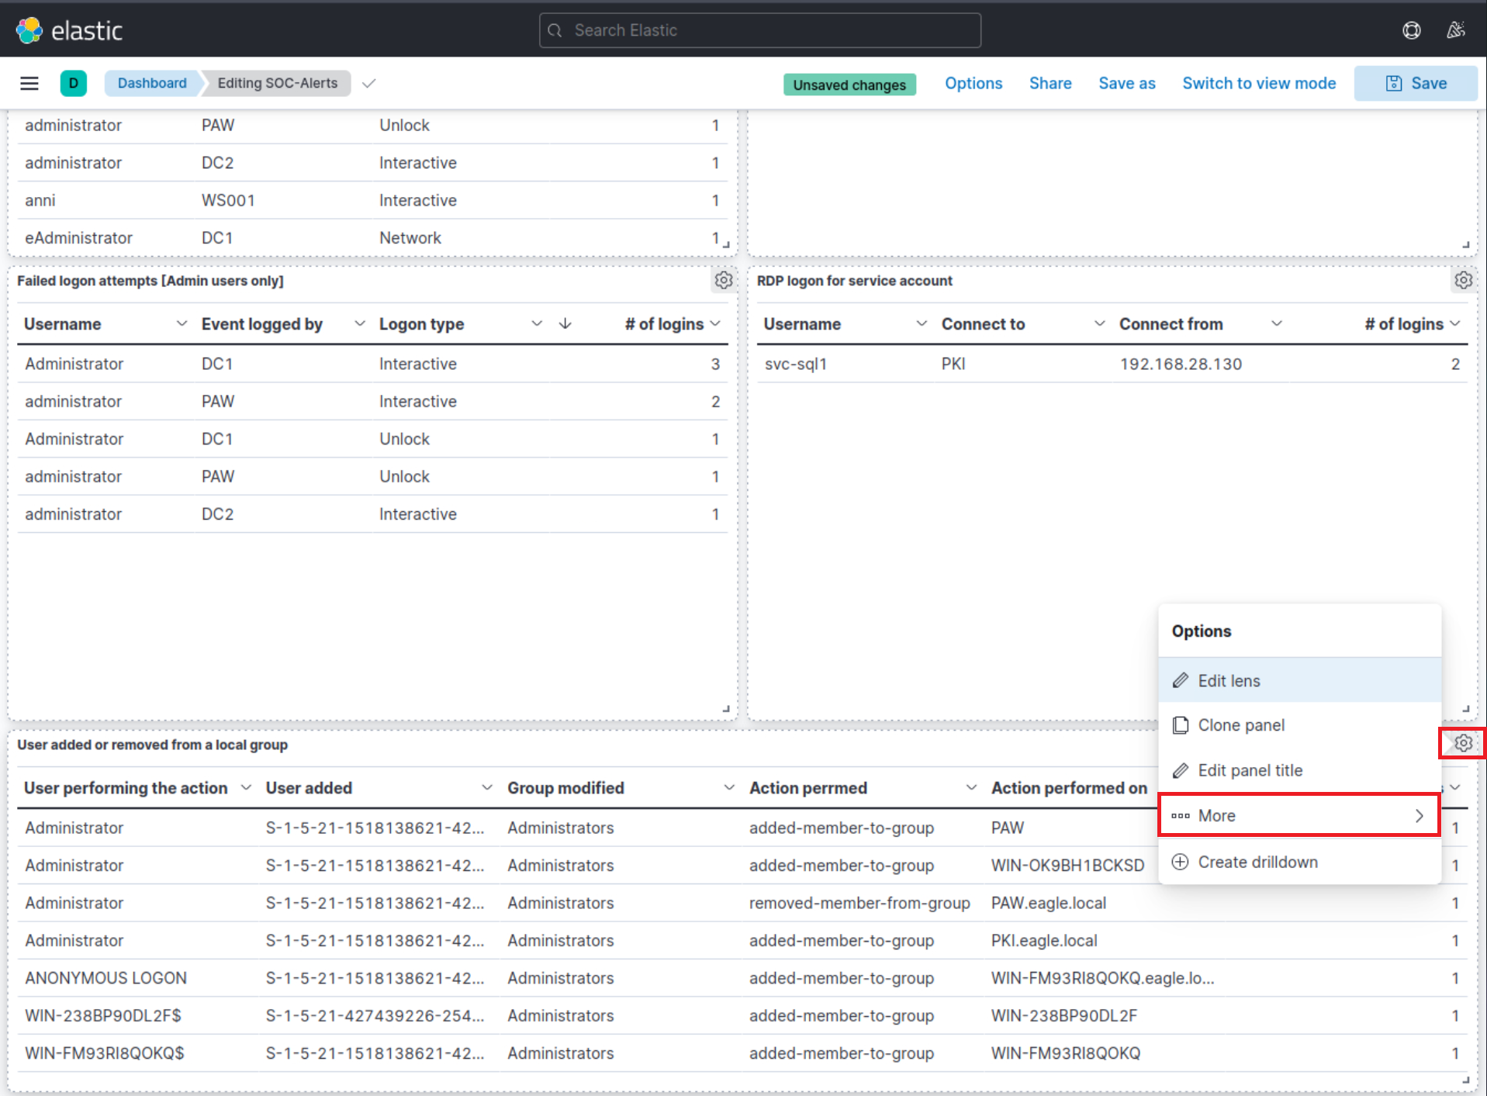Click Switch to view mode
Screen dimensions: 1487x1096
point(1258,83)
